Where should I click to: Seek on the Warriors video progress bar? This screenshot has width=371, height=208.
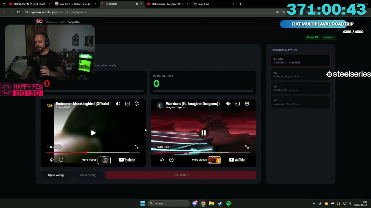point(203,153)
